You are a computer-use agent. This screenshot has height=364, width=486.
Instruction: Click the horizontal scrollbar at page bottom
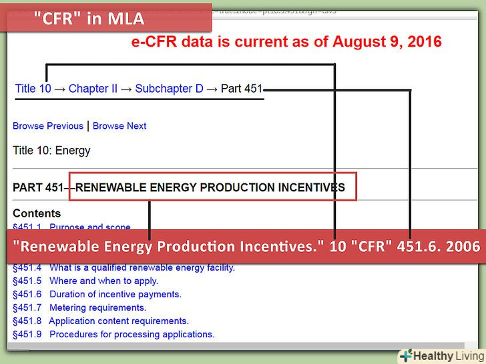[x=200, y=346]
